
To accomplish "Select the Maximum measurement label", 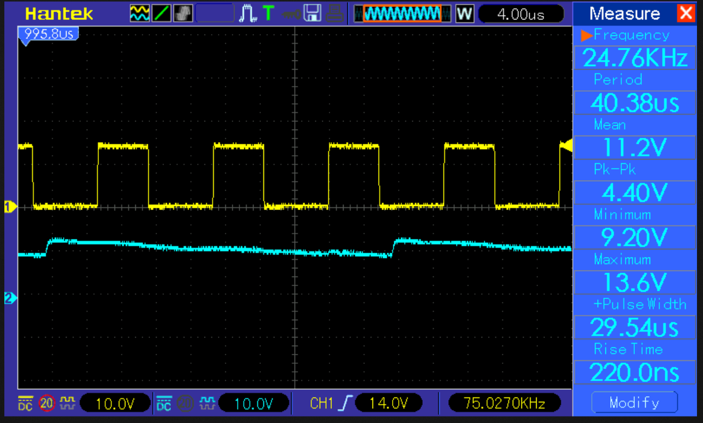I will coord(622,260).
